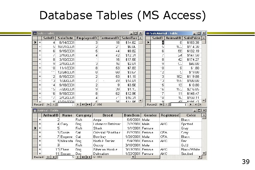
Task: Go to next record in SaleAnimal table
Action: [x=190, y=104]
